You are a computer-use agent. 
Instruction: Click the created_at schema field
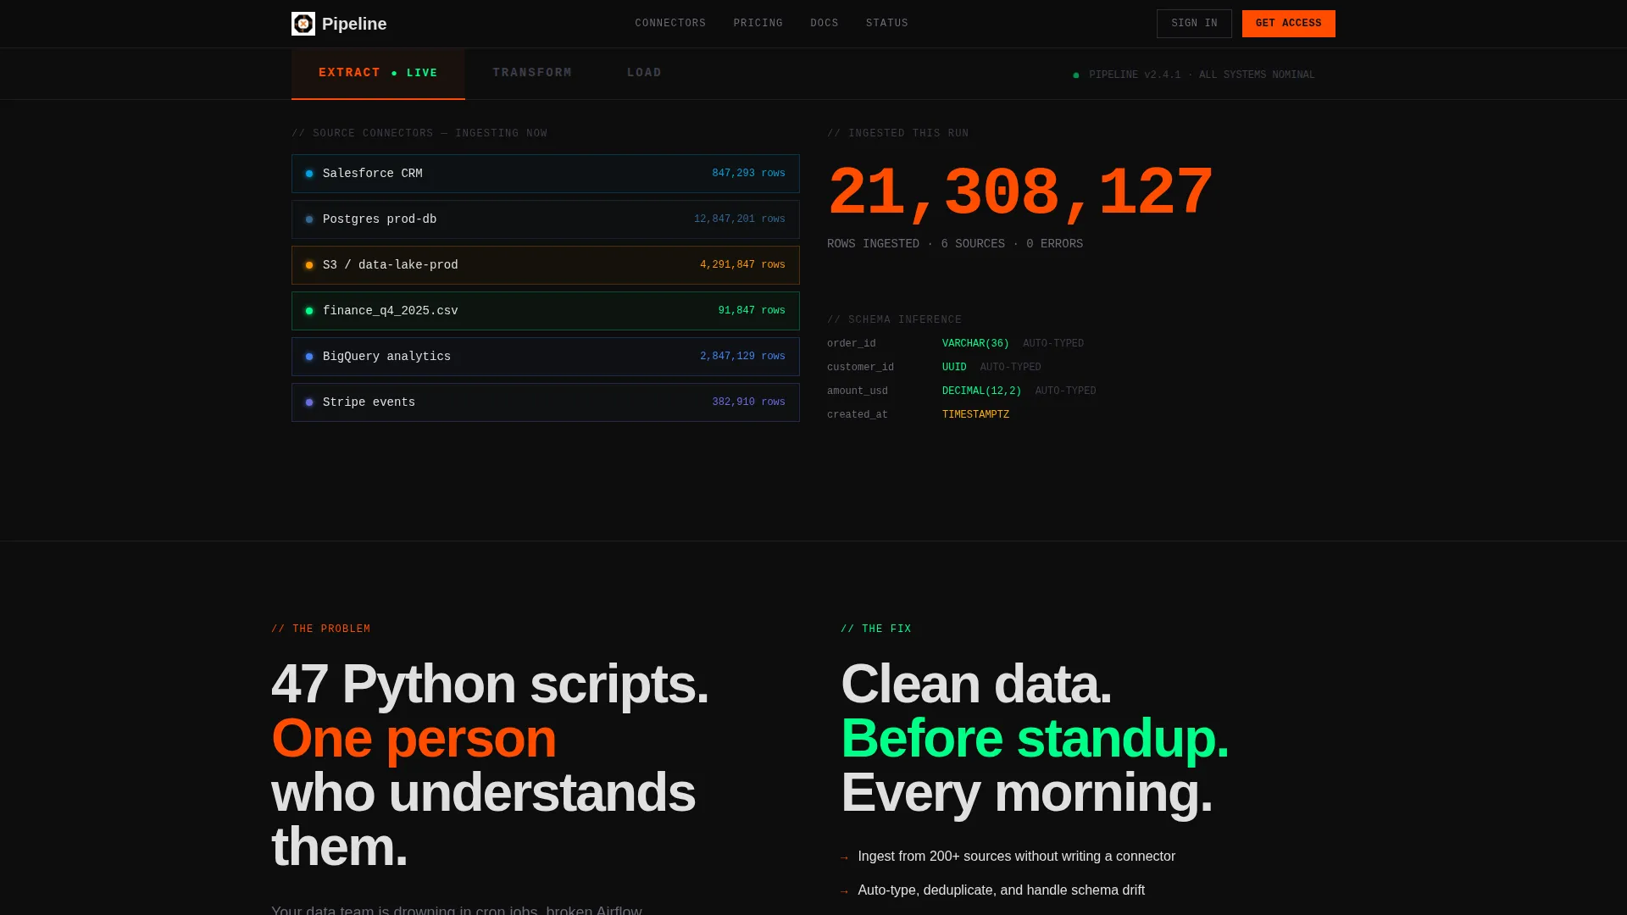tap(858, 415)
